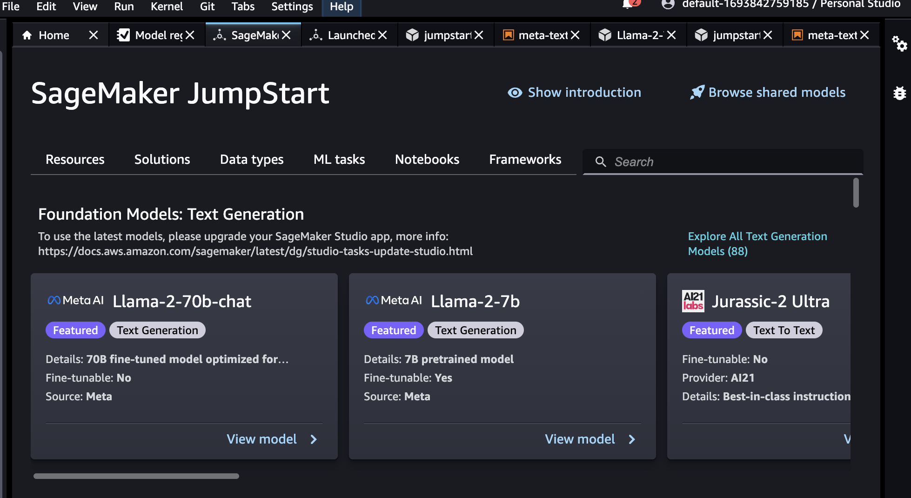Expand the ML tasks menu
Image resolution: width=911 pixels, height=498 pixels.
339,160
